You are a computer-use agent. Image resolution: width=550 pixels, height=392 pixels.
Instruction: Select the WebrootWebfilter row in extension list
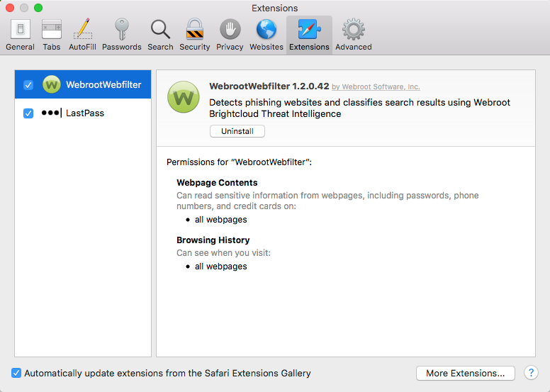[83, 84]
